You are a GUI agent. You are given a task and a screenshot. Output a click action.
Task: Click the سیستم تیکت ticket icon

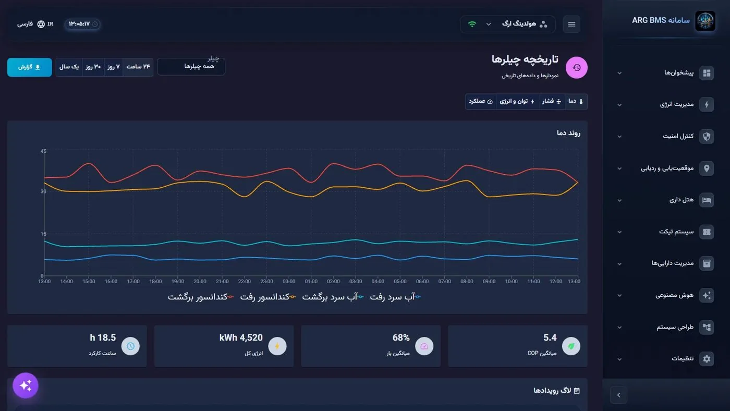coord(707,232)
